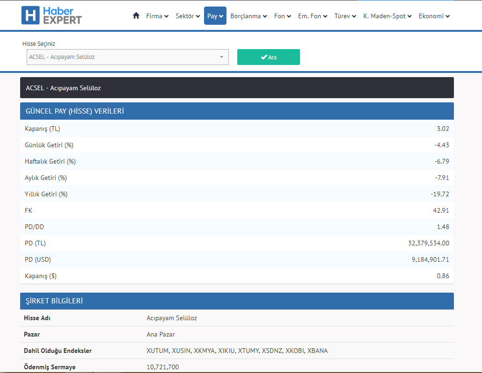Select the PD (USD) value 9,184,901.71
The height and width of the screenshot is (373, 482).
(x=431, y=259)
